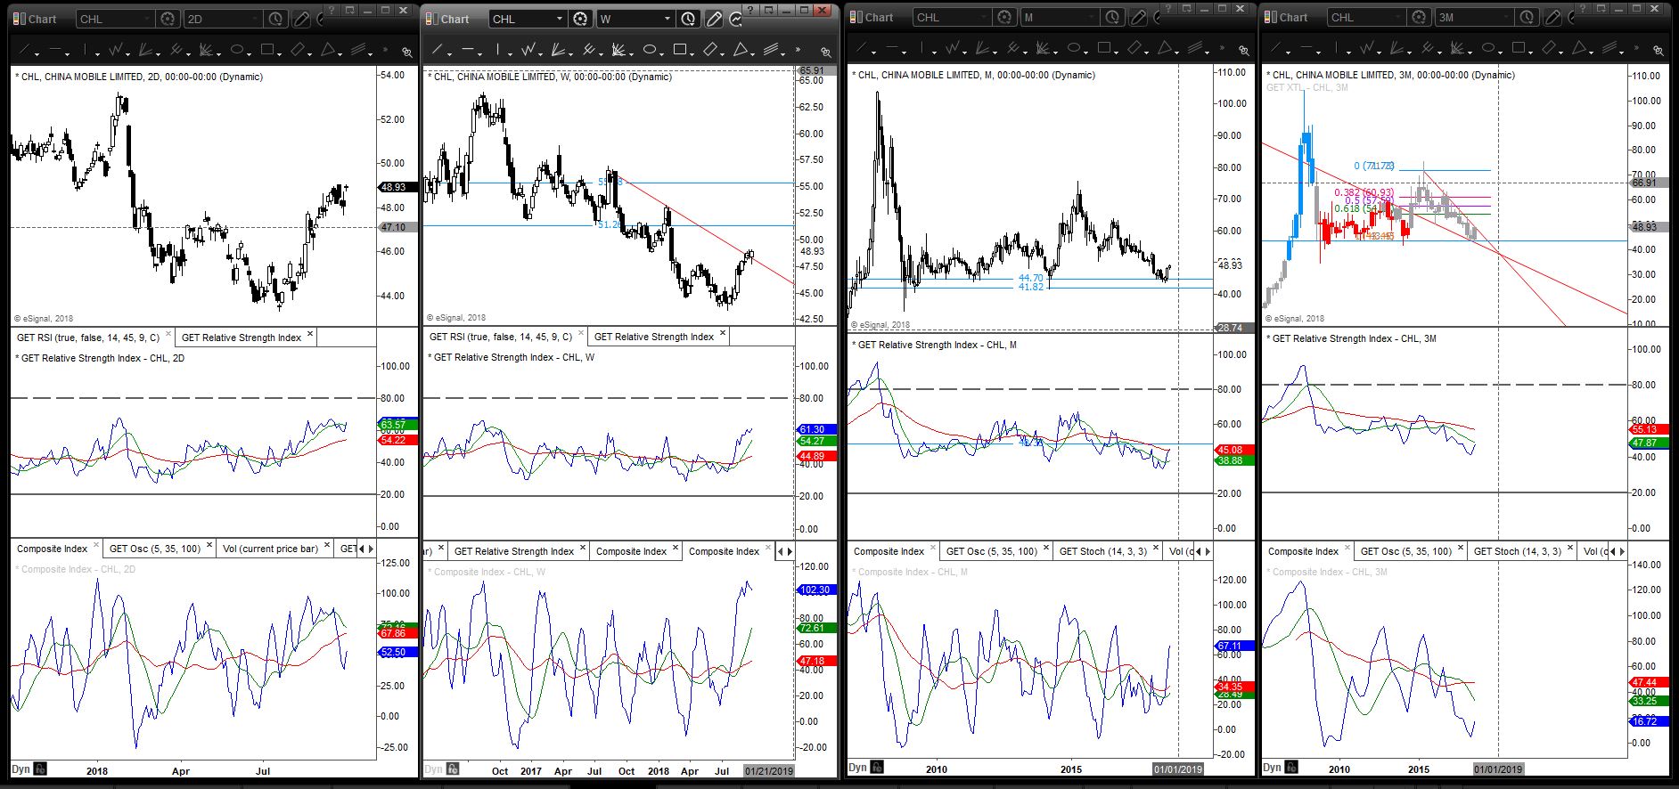
Task: Click the interval clock icon in the W chart
Action: tap(688, 19)
